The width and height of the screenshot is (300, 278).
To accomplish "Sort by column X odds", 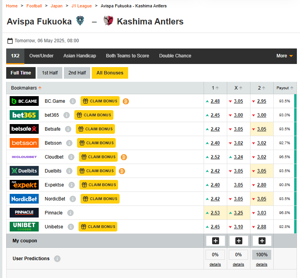I will (x=238, y=88).
